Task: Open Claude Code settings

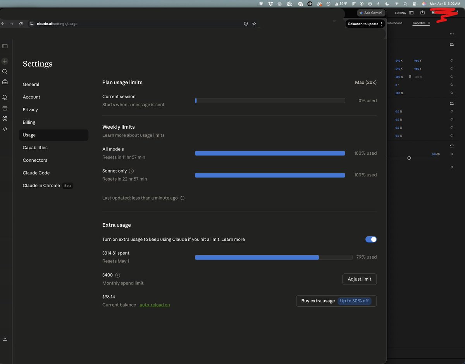Action: tap(53, 173)
